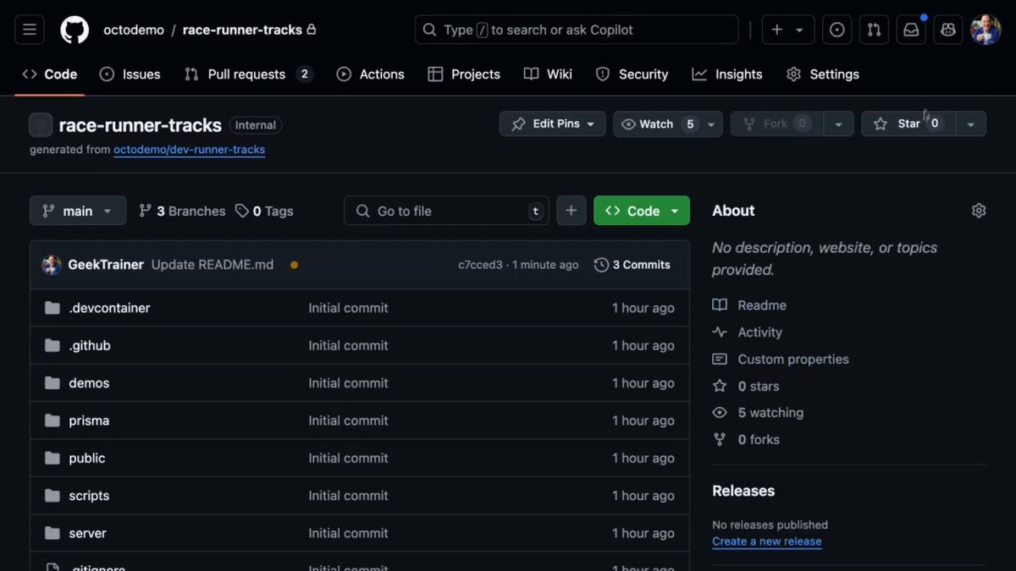Click Initial commit message in the prisma row
1016x571 pixels.
(x=348, y=420)
